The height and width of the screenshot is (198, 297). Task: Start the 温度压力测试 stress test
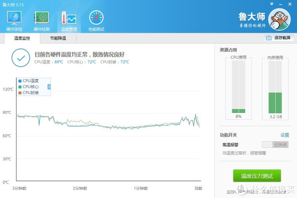257,175
